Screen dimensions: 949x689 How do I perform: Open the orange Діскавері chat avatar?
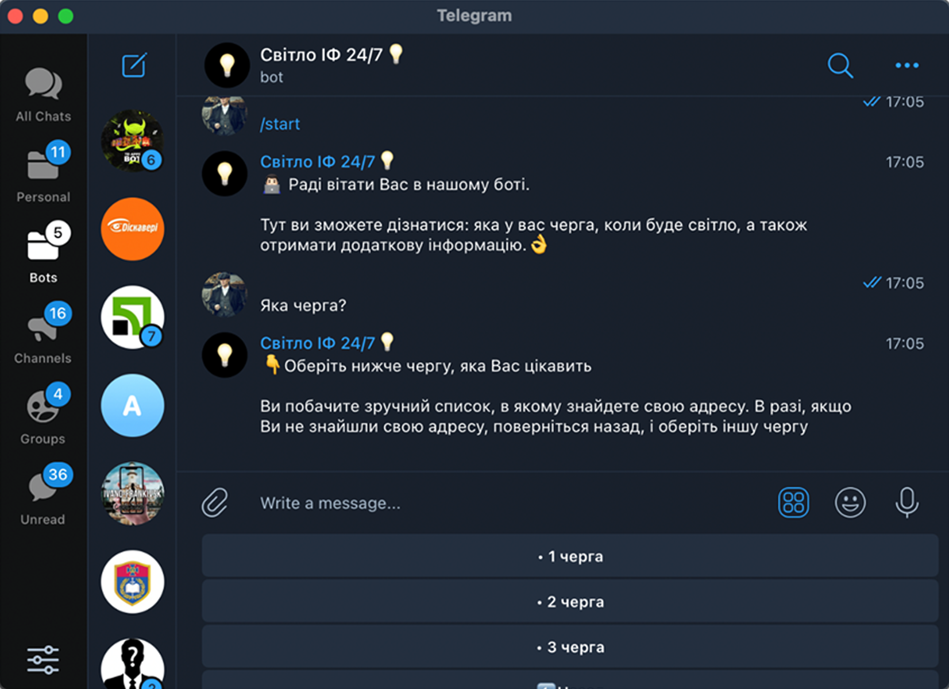click(x=132, y=229)
